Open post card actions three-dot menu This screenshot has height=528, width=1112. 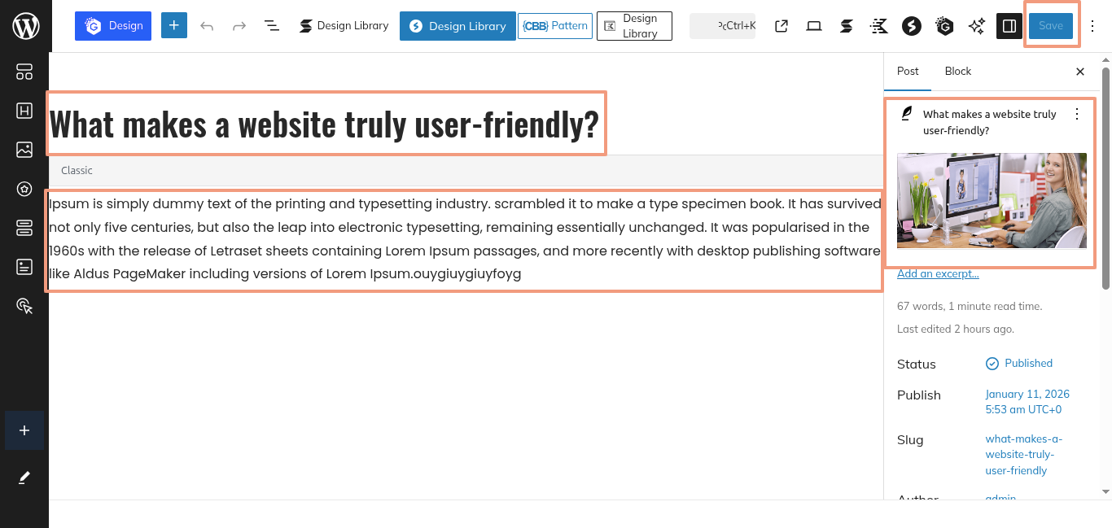tap(1077, 115)
